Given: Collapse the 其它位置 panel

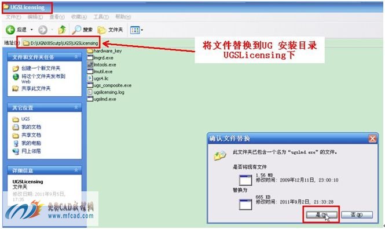Looking at the screenshot, I should (x=76, y=107).
